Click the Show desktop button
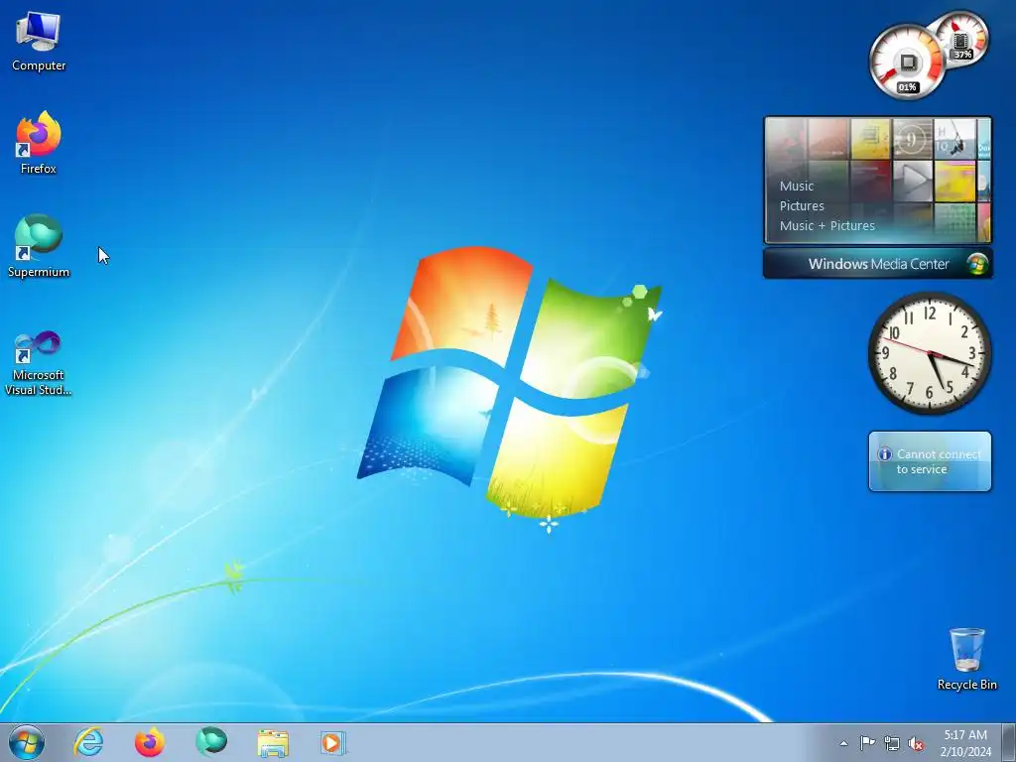Image resolution: width=1016 pixels, height=762 pixels. (1008, 743)
